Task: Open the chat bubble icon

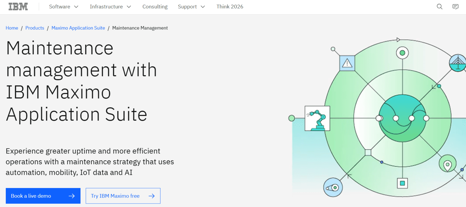Action: click(x=455, y=7)
